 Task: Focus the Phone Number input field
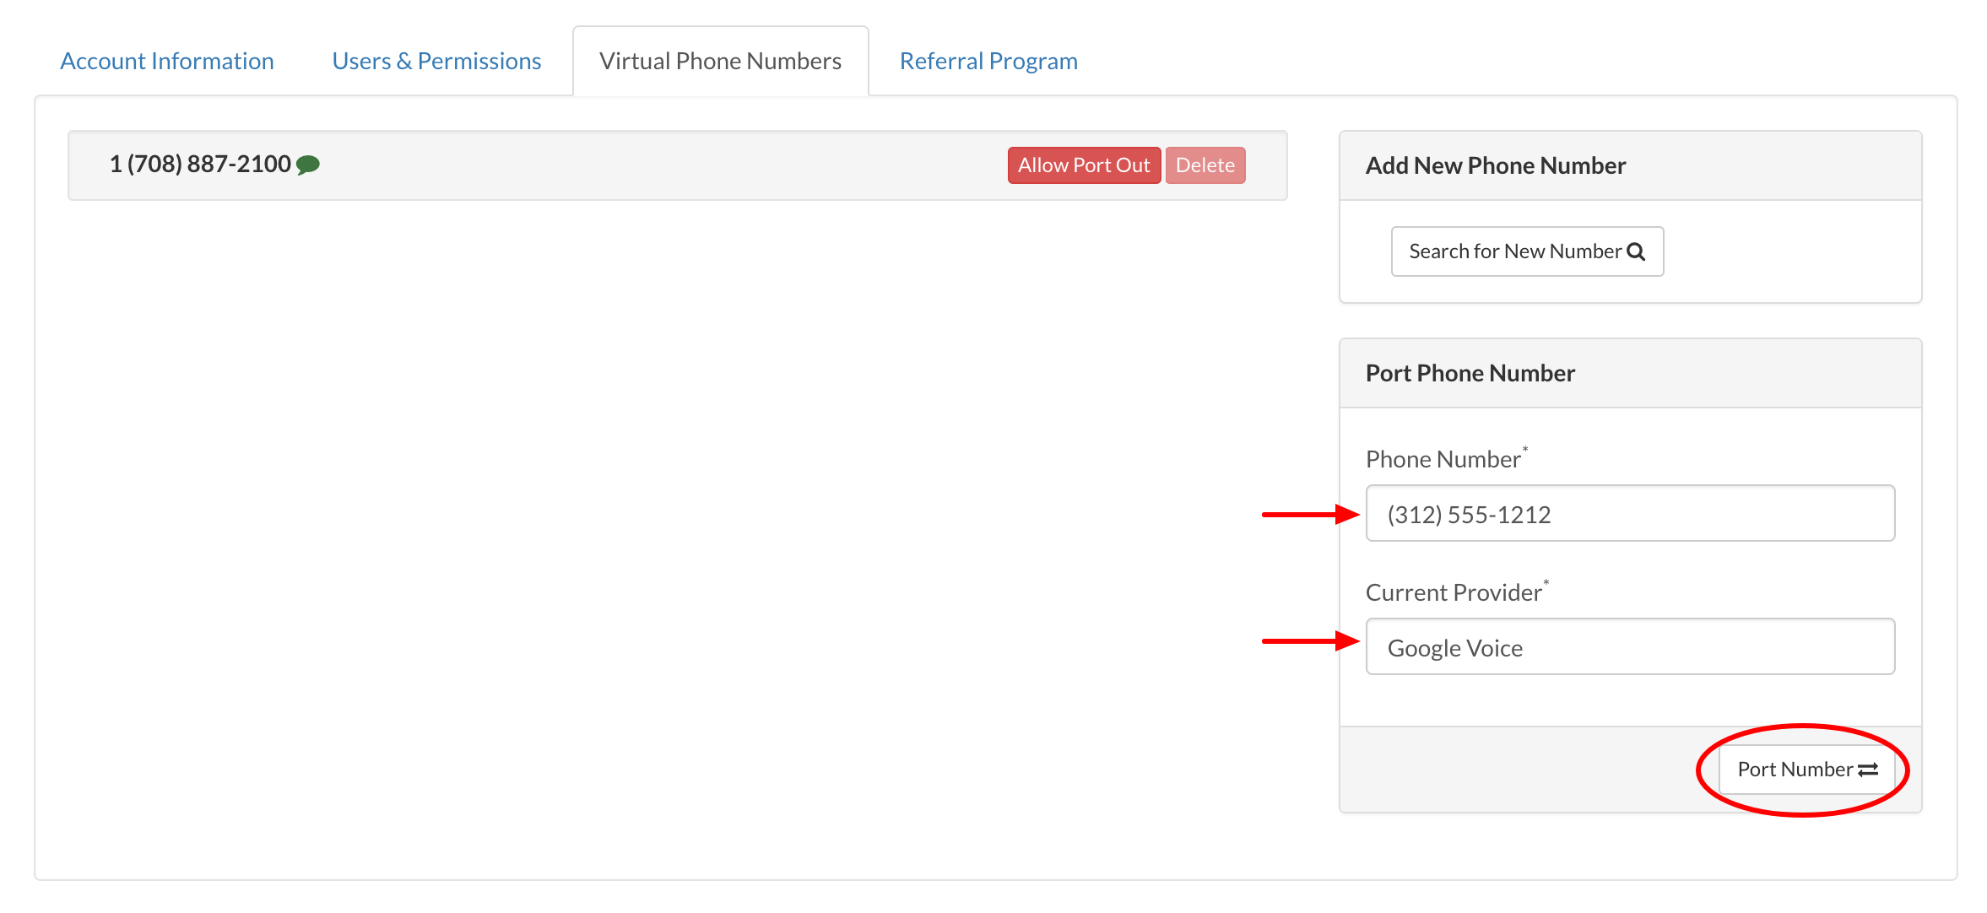pyautogui.click(x=1630, y=513)
